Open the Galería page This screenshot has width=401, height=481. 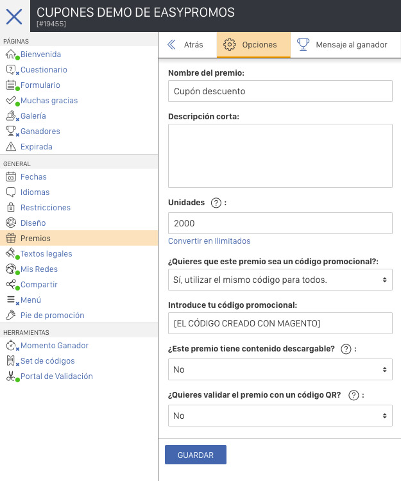click(33, 115)
